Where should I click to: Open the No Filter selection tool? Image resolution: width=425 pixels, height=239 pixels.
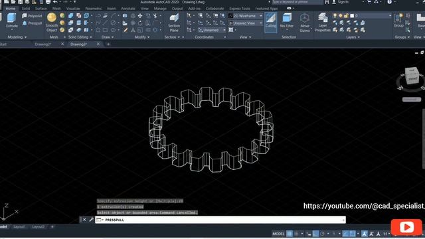[287, 21]
